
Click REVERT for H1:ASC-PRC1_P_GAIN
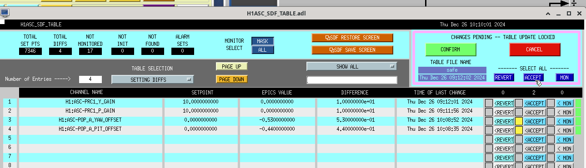point(504,112)
